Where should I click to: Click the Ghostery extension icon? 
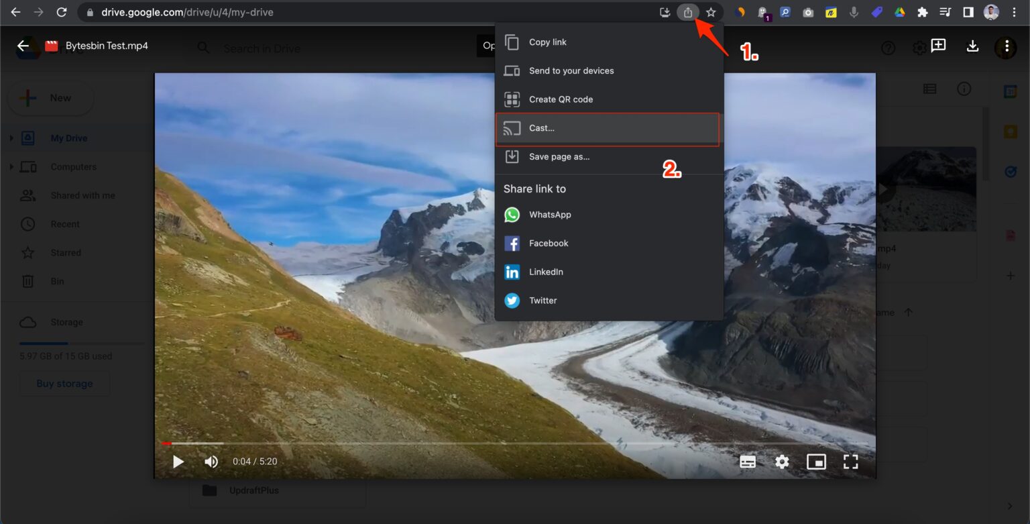(x=761, y=11)
